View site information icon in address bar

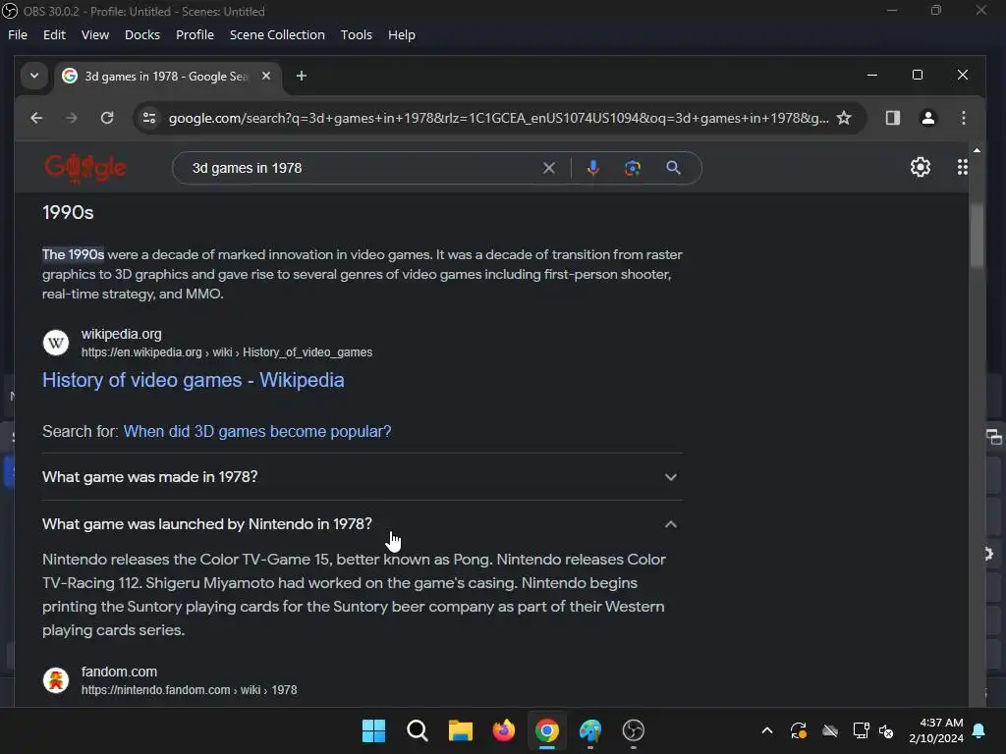tap(149, 118)
